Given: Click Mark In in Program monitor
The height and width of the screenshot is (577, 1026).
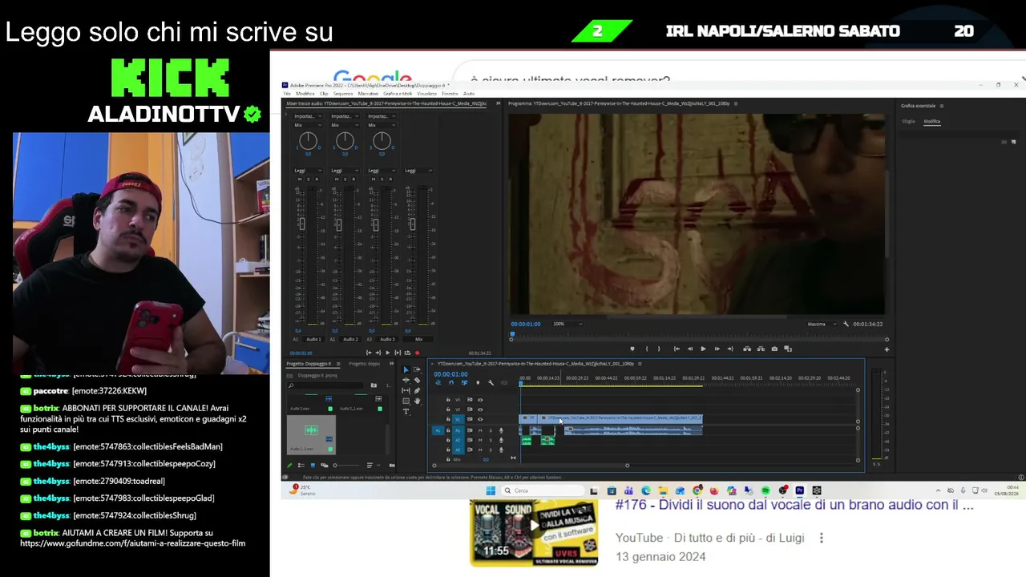Looking at the screenshot, I should tap(647, 349).
